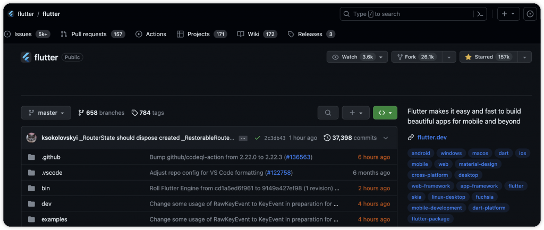Expand the commit message ellipsis button
The width and height of the screenshot is (544, 230).
[x=243, y=138]
